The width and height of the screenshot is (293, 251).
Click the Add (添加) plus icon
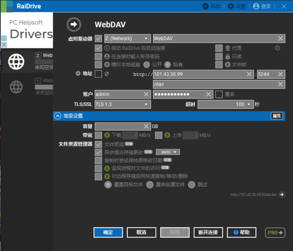[206, 6]
